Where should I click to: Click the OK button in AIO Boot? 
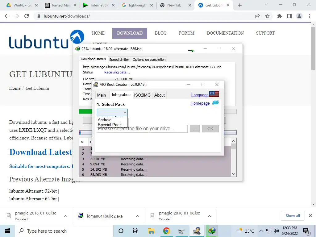(210, 129)
